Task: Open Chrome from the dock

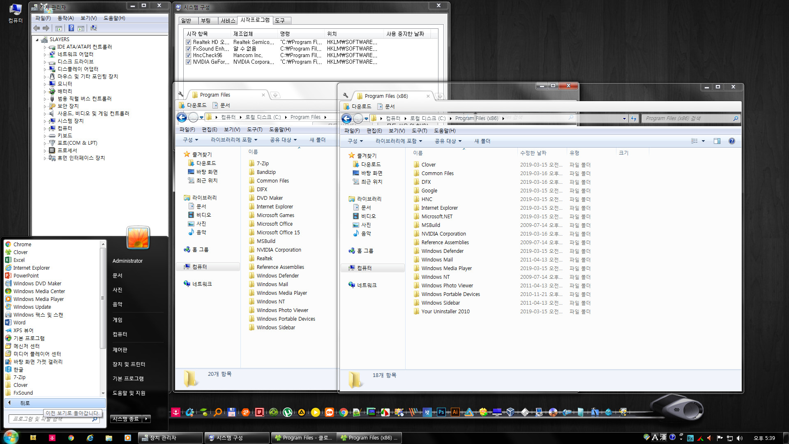Action: coord(343,412)
